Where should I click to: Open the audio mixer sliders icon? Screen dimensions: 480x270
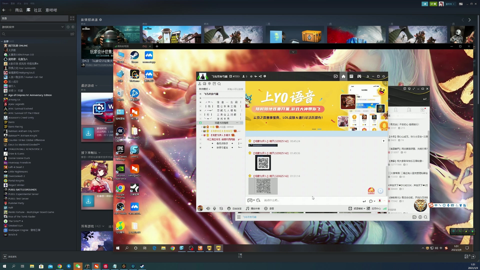coord(221,208)
